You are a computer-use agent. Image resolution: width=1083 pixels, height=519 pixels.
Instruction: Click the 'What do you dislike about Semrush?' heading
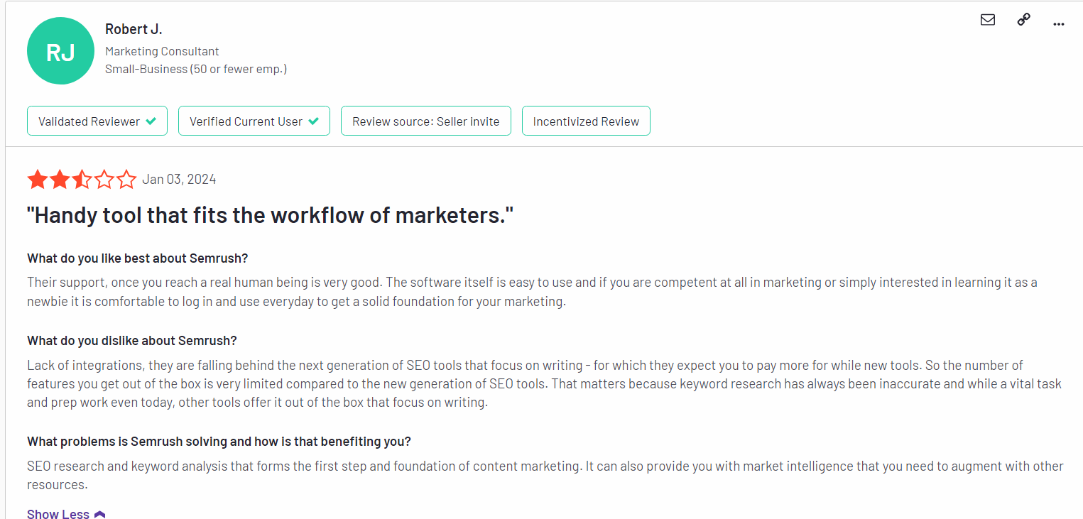click(132, 341)
